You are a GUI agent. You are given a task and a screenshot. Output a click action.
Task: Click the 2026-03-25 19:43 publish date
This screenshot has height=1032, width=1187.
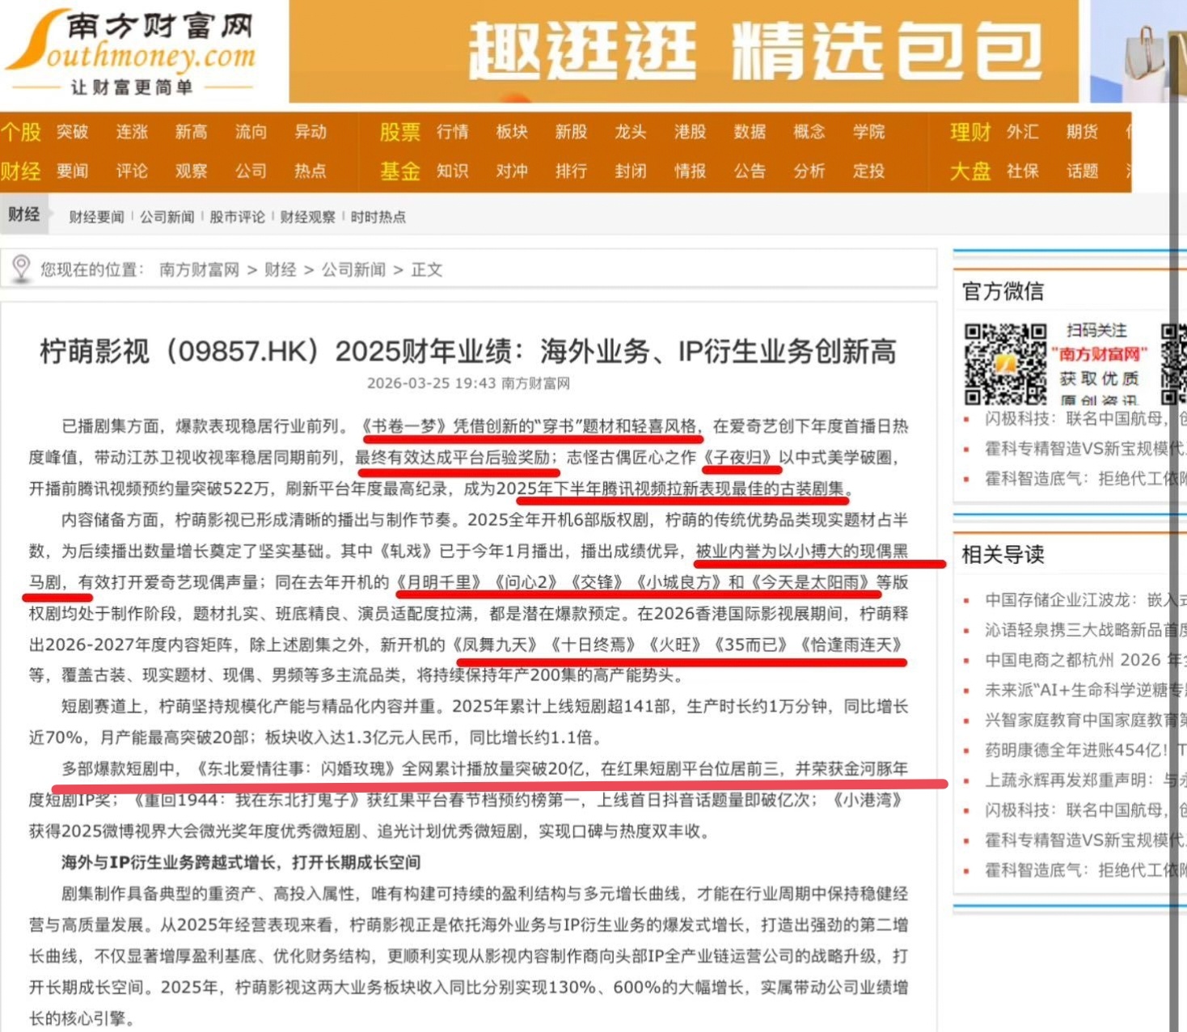pos(431,383)
